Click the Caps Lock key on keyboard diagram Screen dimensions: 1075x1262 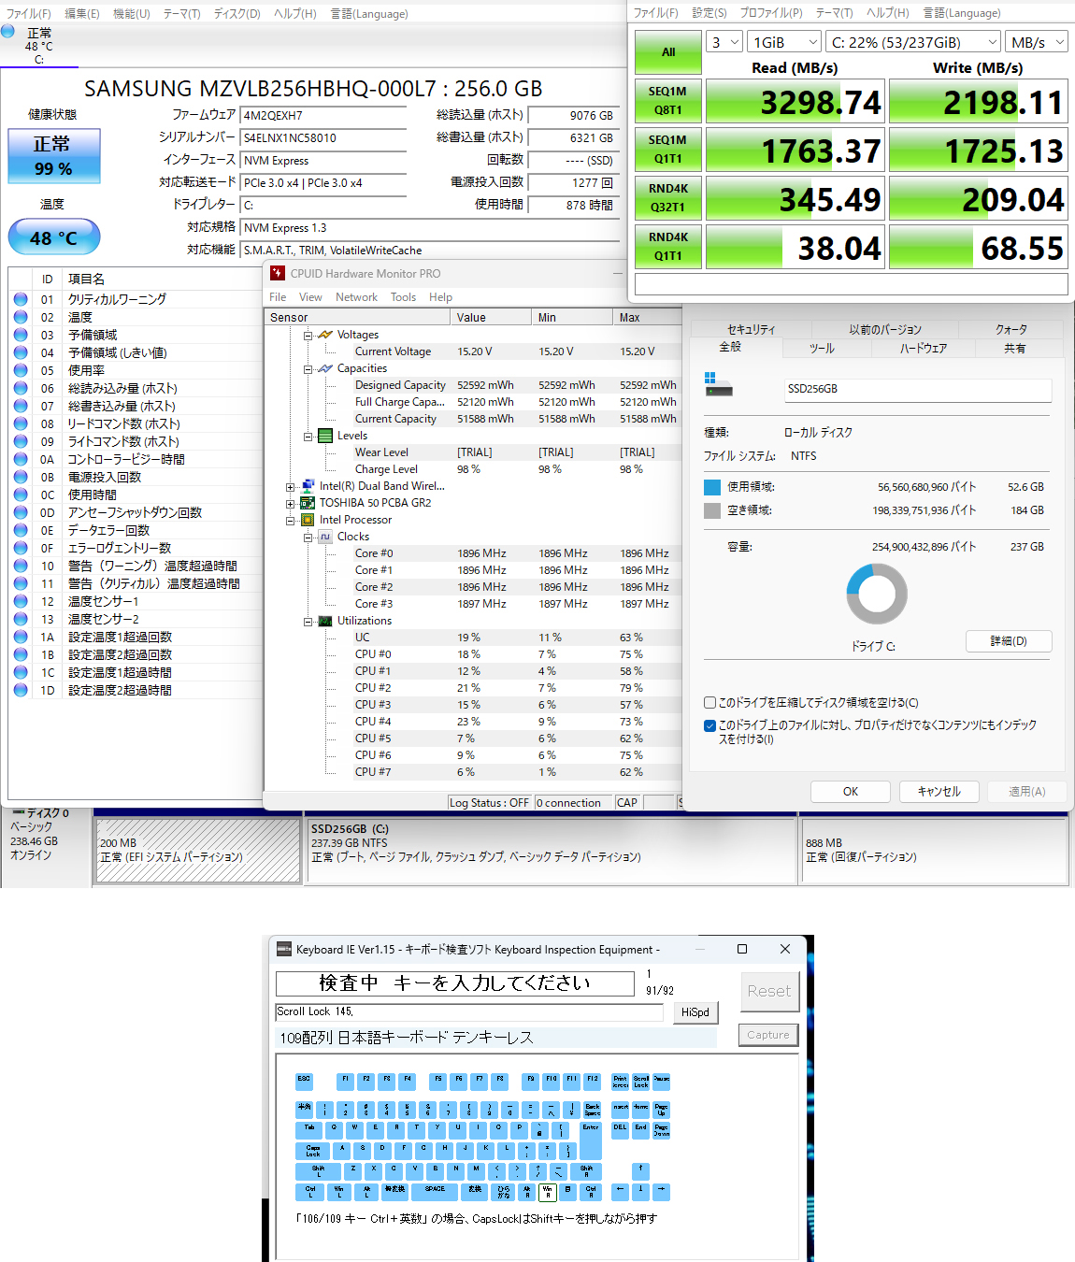313,1151
